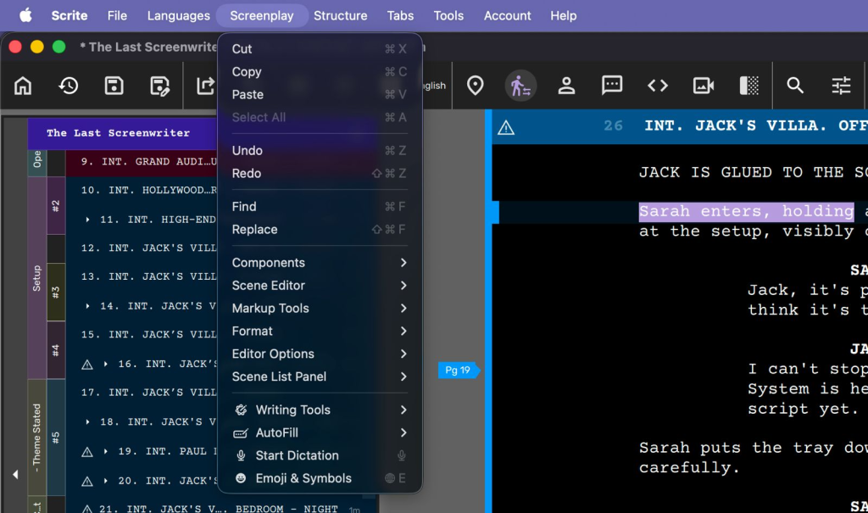This screenshot has width=868, height=513.
Task: Click The Last Screenwriter title header
Action: tap(118, 133)
